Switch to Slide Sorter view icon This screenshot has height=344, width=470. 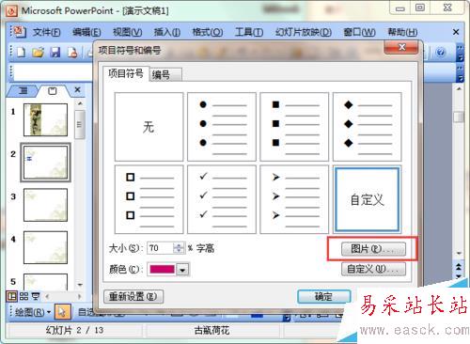[23, 296]
